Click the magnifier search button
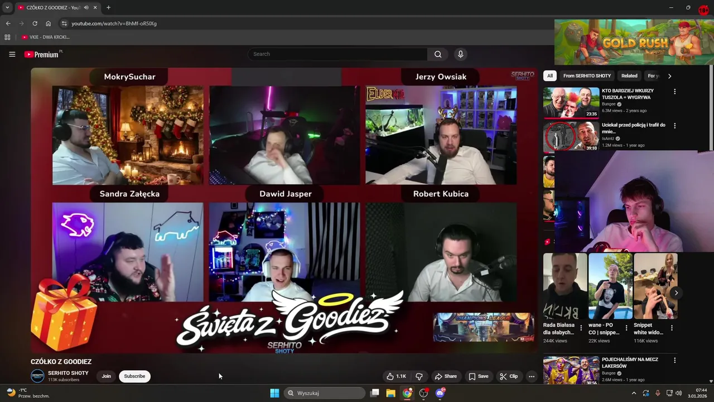Image resolution: width=714 pixels, height=402 pixels. [438, 54]
